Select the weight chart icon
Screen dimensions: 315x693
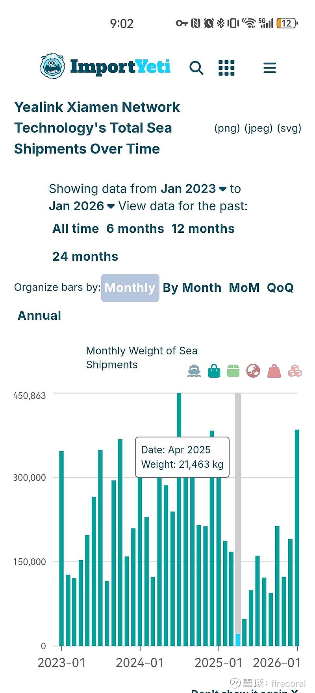tap(274, 371)
